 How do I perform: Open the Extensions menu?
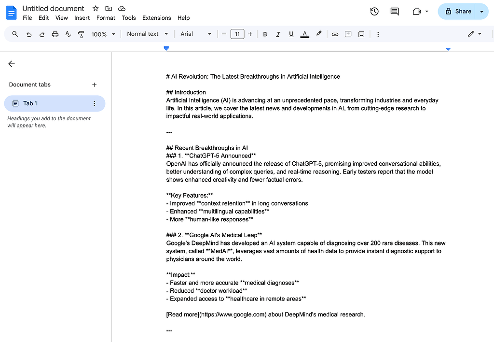pos(156,18)
